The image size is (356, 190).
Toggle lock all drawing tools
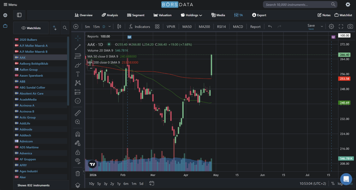[x=77, y=152]
